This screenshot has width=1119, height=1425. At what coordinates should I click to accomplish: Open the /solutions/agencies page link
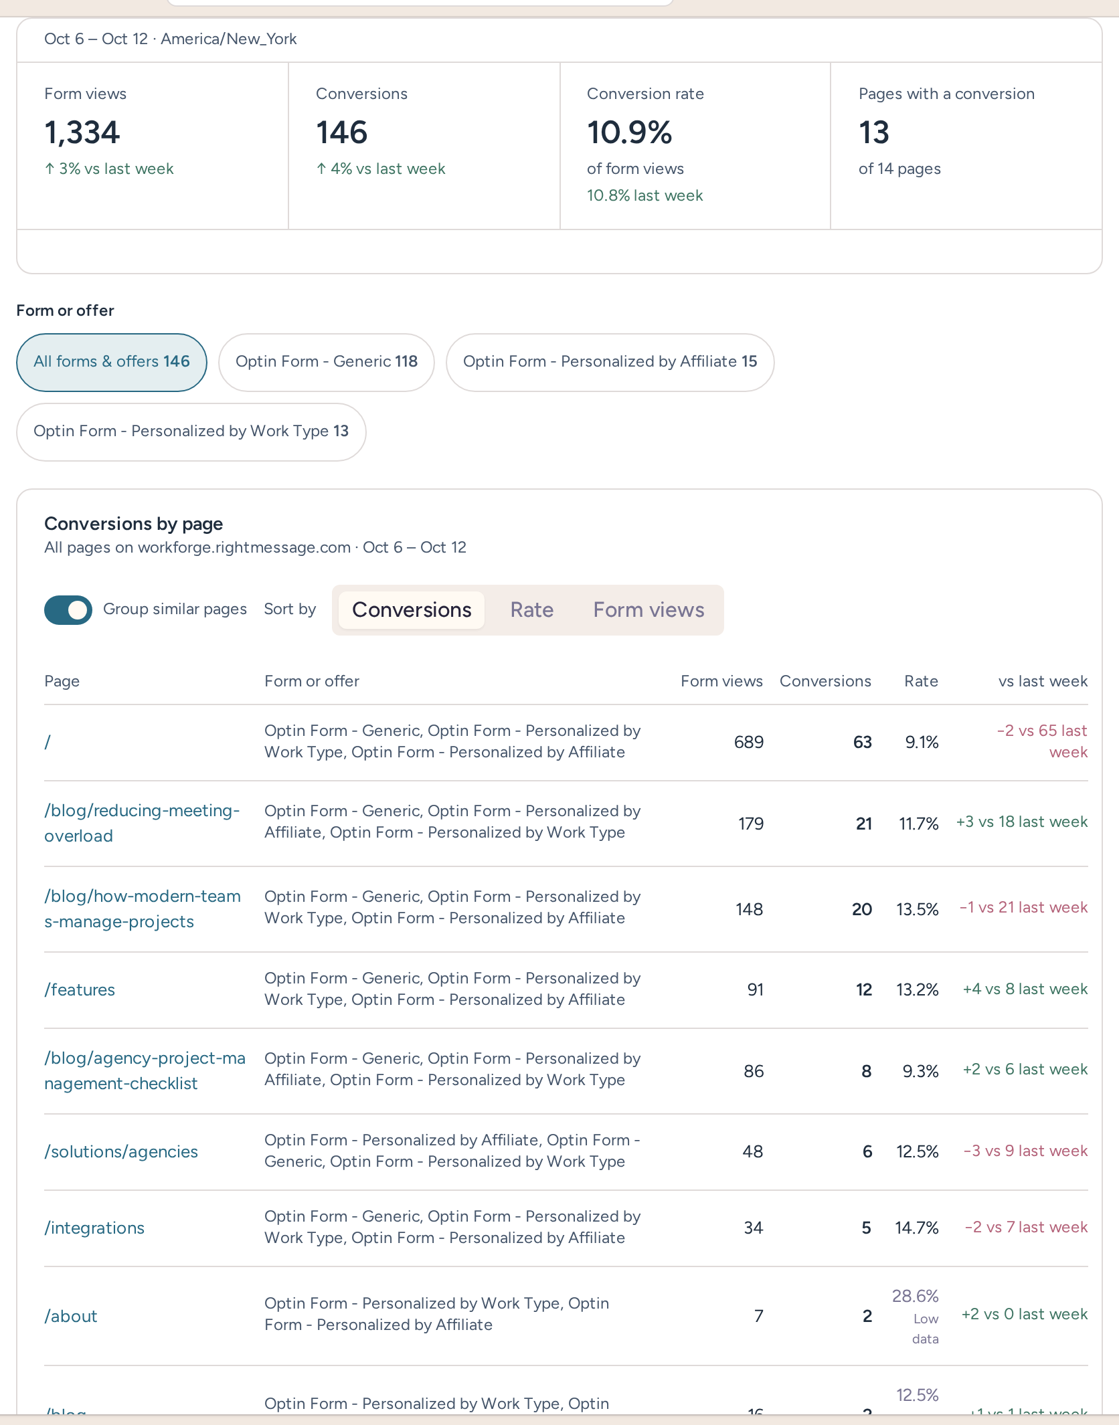[121, 1151]
